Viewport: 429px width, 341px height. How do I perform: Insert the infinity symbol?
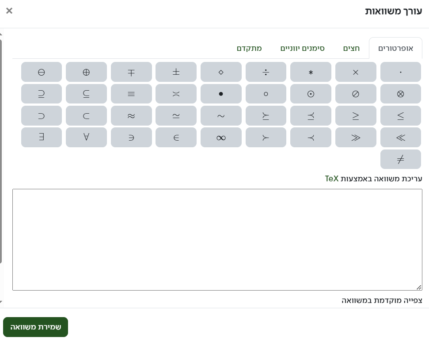tap(221, 138)
